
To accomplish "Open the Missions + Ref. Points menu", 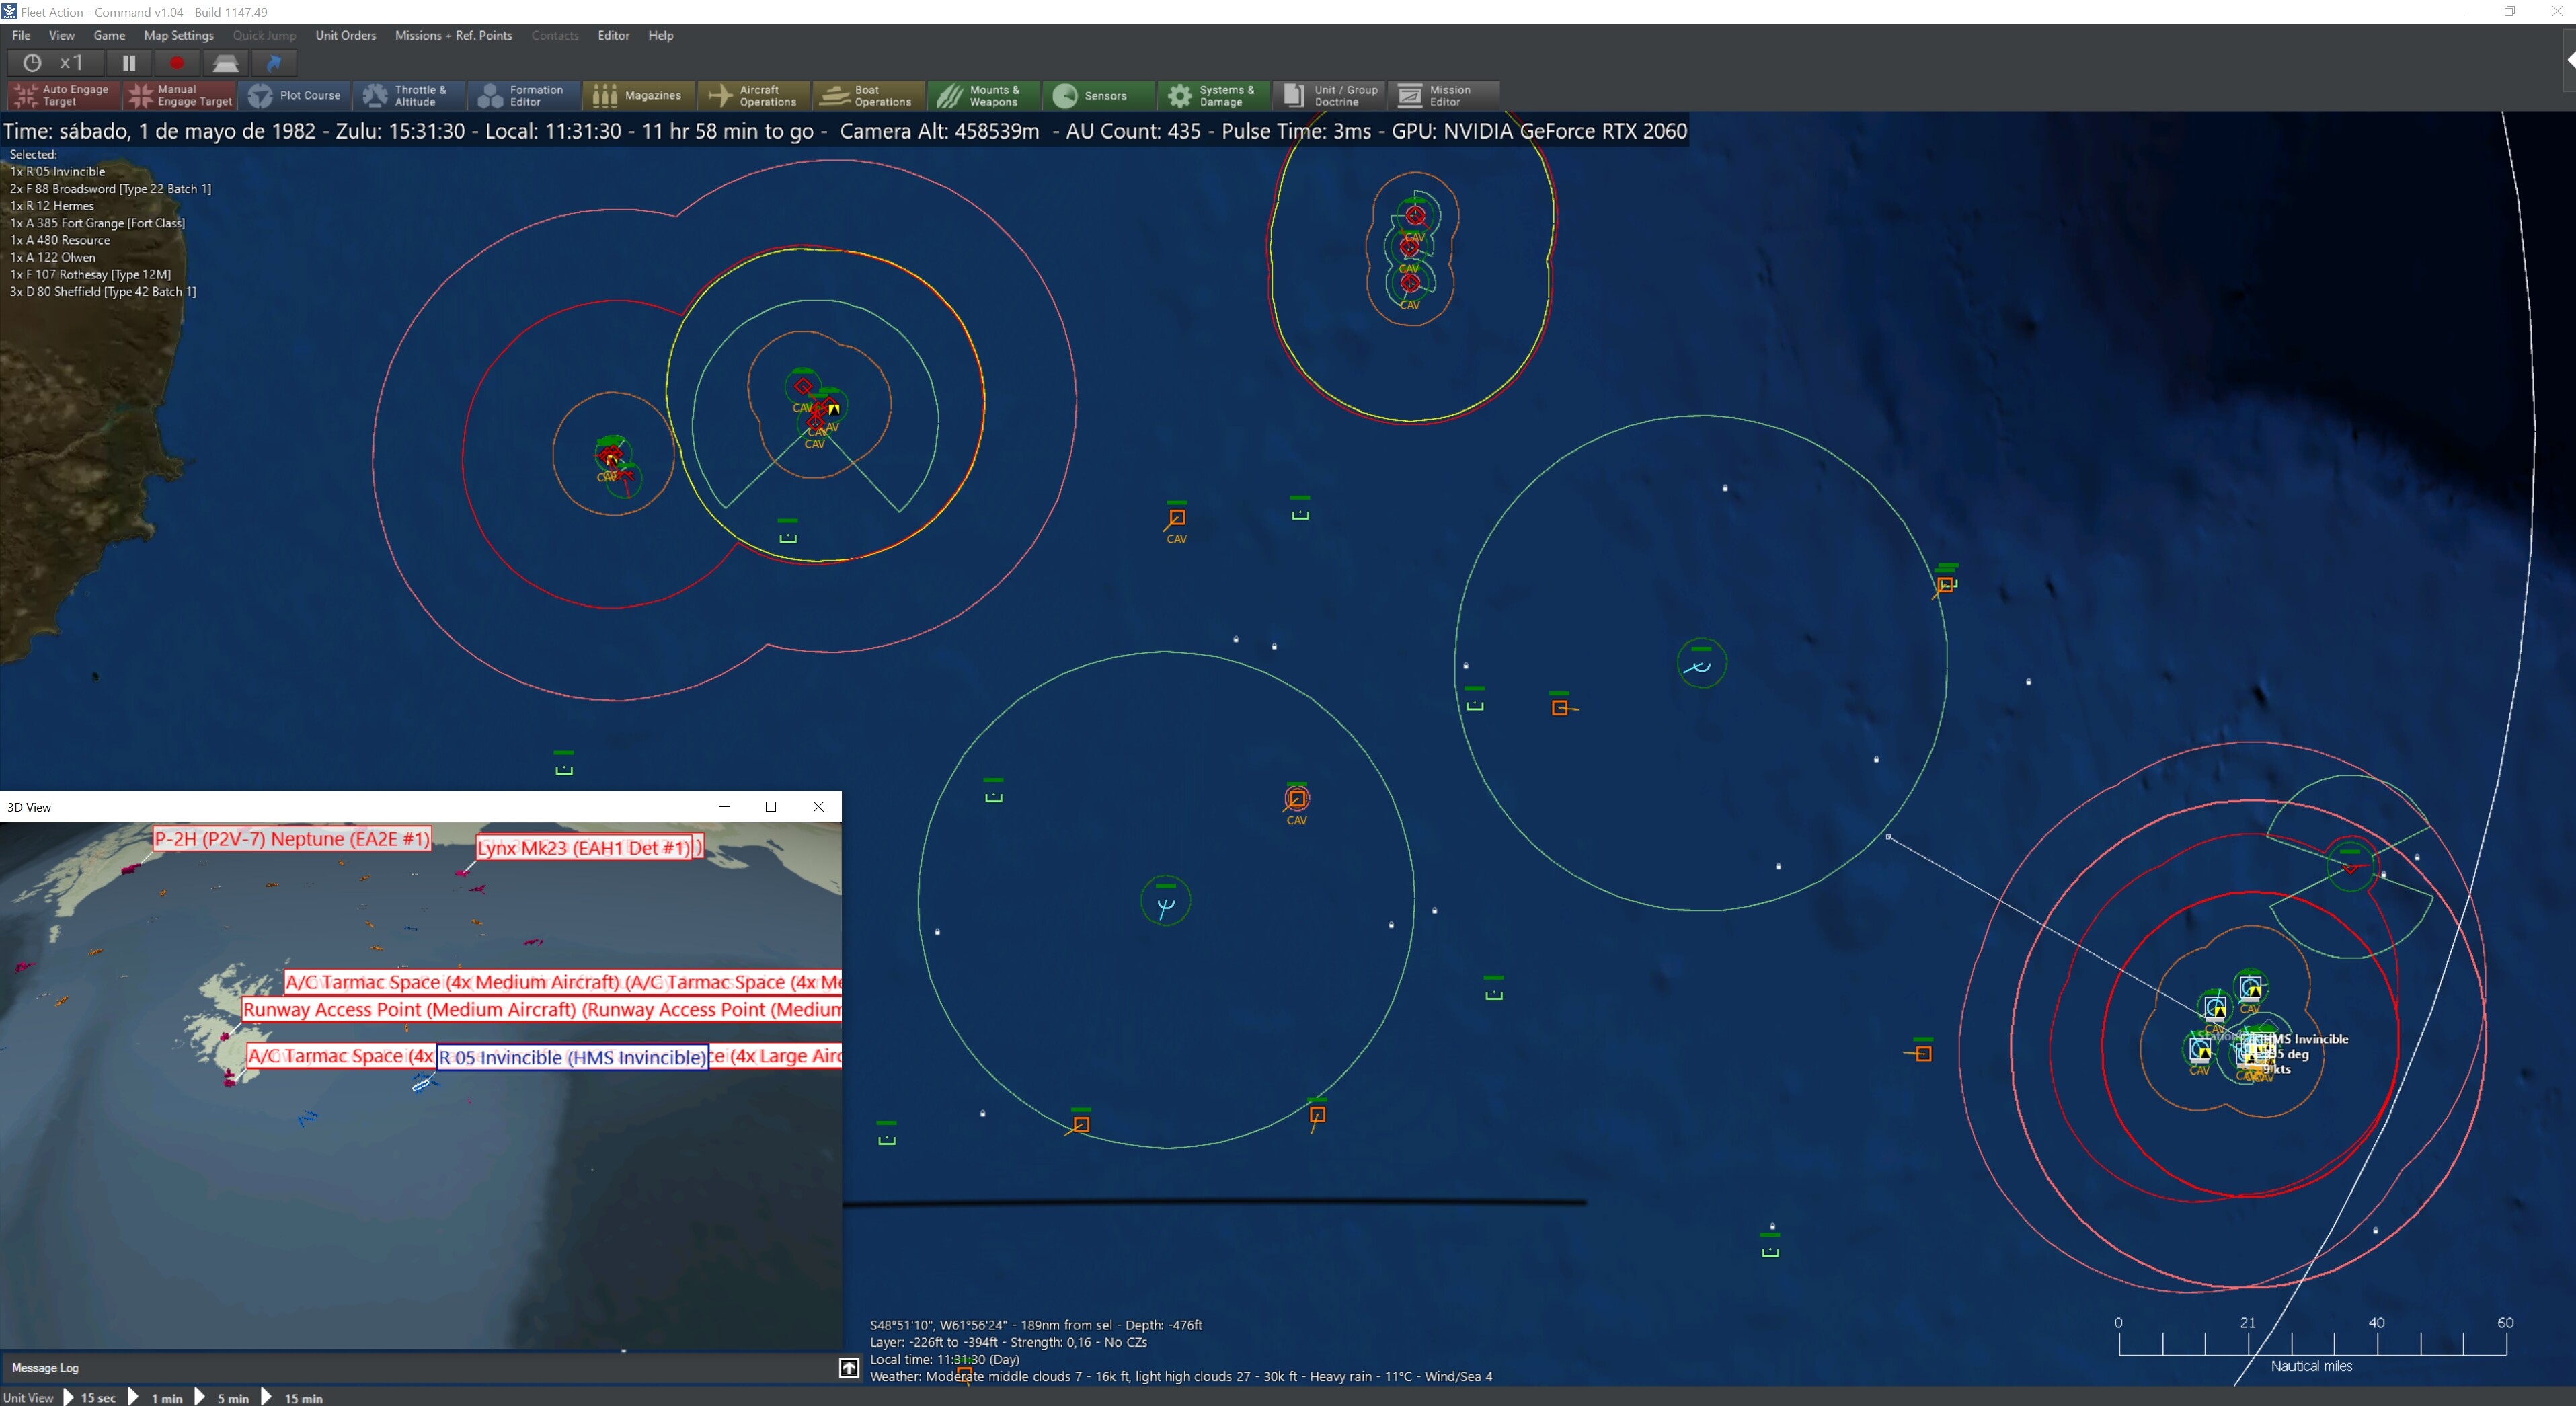I will click(x=452, y=35).
